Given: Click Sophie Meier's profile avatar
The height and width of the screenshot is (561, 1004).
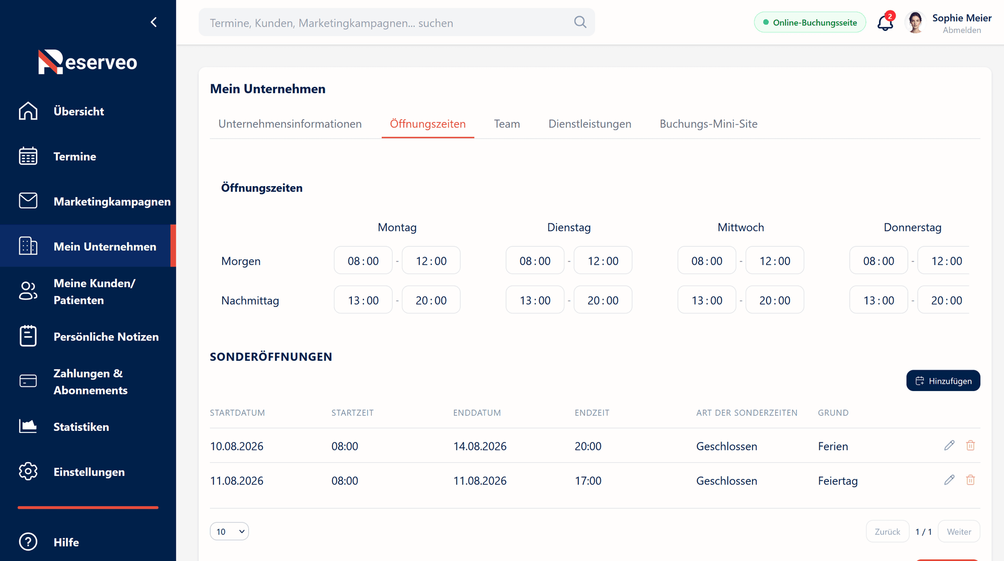Looking at the screenshot, I should tap(915, 22).
